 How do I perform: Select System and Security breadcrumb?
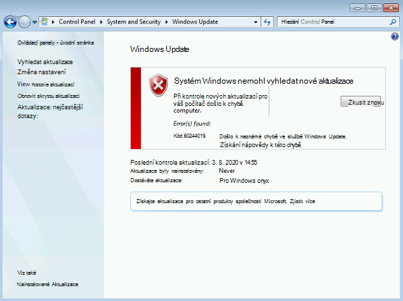[134, 22]
